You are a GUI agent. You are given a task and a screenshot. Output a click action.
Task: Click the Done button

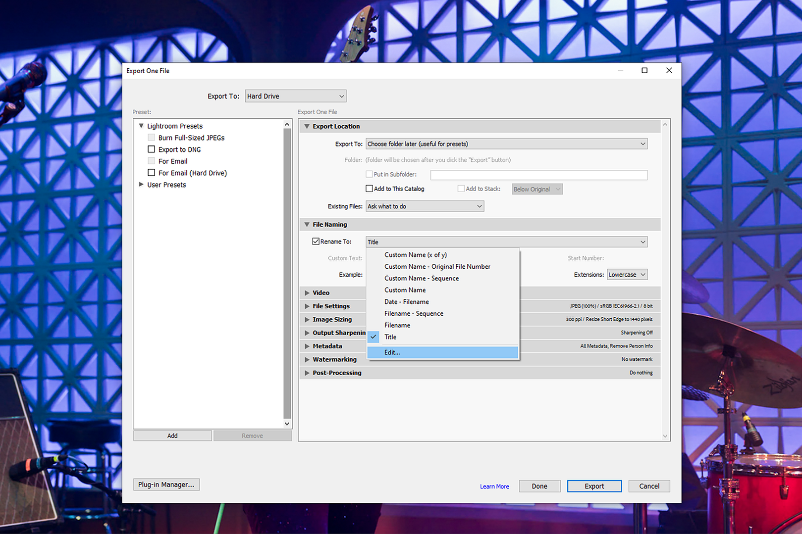tap(539, 486)
